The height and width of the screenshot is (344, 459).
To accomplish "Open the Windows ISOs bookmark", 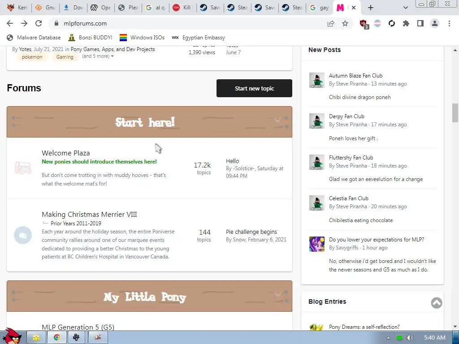I will (x=142, y=38).
